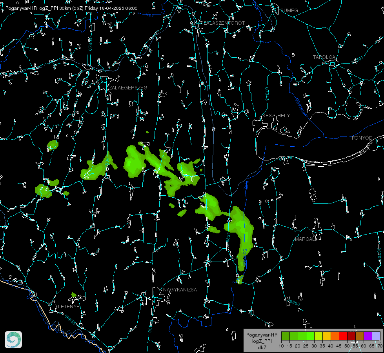Pick the 20-25 dBZ legend swatch
The width and height of the screenshot is (384, 353).
click(x=302, y=336)
